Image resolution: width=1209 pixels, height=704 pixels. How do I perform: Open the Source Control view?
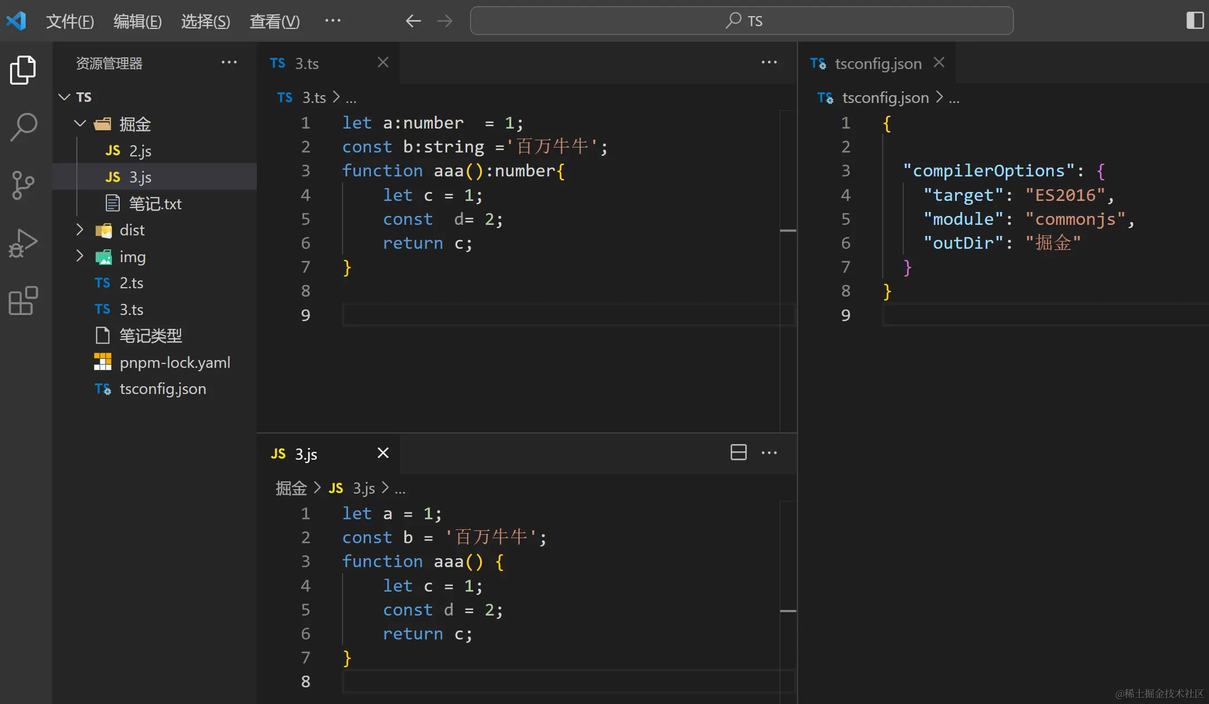(x=22, y=185)
